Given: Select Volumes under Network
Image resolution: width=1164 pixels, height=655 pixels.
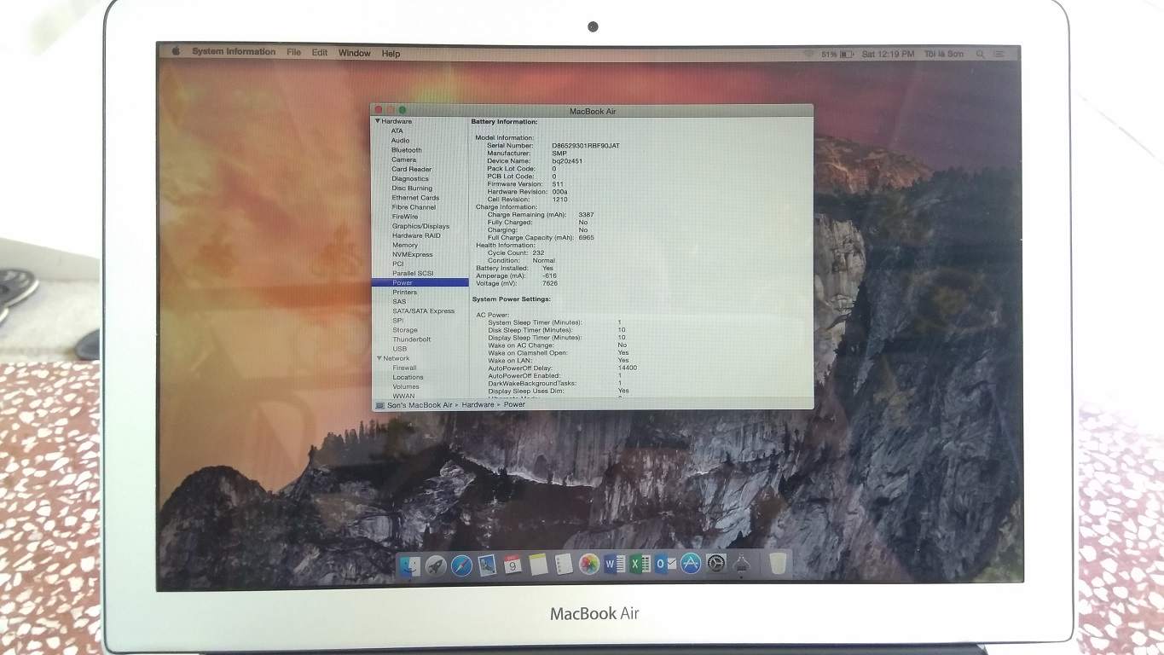Looking at the screenshot, I should tap(406, 386).
